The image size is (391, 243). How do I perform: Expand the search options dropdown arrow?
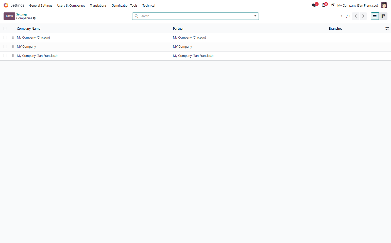255,16
